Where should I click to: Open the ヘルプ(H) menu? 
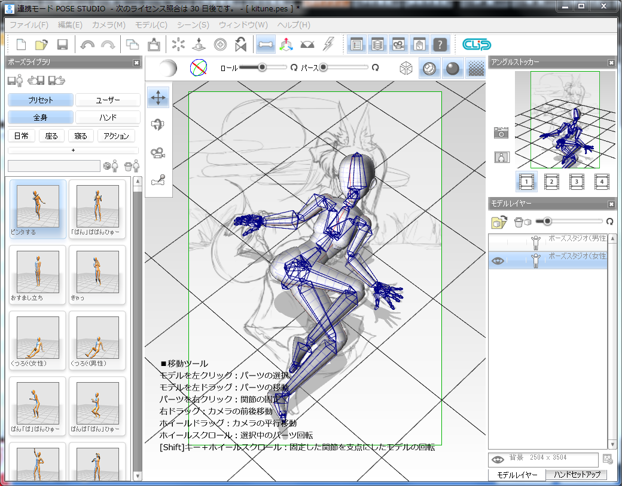click(294, 24)
